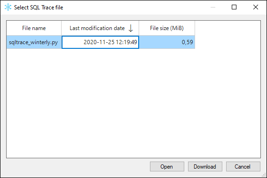This screenshot has height=178, width=267.
Task: Click the border between File name and date headers
Action: (61, 28)
